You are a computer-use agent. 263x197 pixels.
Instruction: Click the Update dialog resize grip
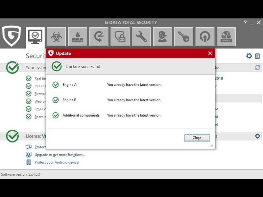pos(211,145)
